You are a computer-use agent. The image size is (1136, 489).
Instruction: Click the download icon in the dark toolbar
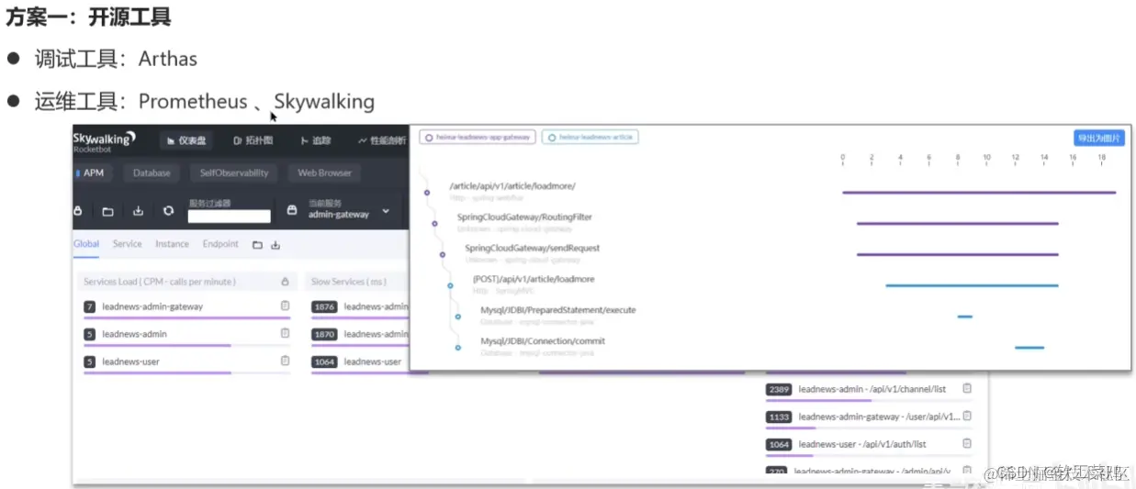(138, 211)
